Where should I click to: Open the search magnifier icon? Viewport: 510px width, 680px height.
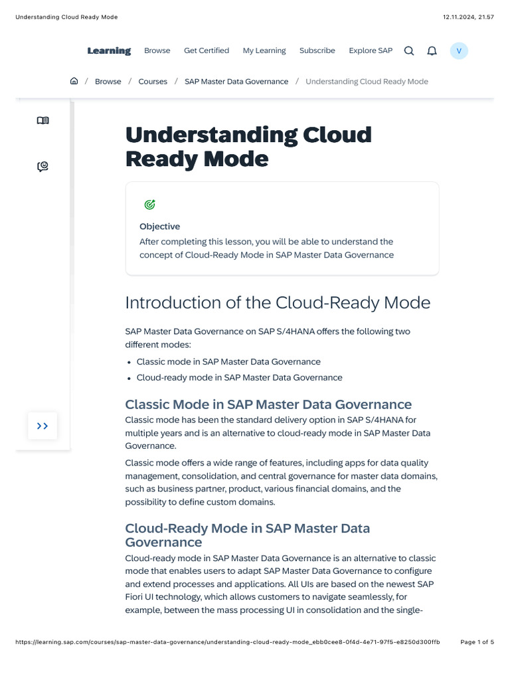409,50
